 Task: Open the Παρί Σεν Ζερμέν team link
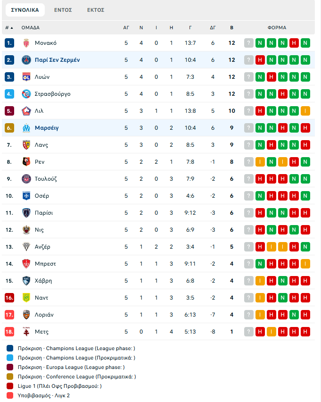tap(57, 60)
